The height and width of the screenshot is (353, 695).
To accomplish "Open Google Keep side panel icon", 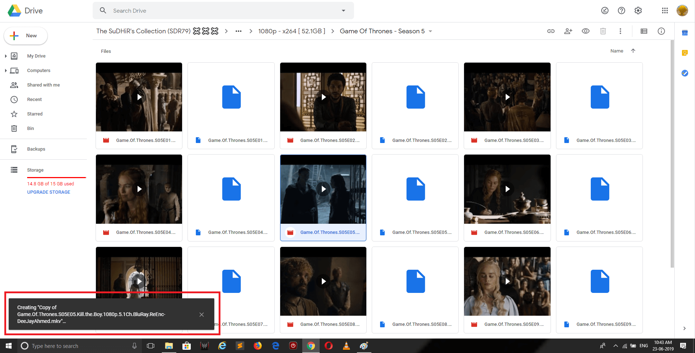I will [x=685, y=53].
